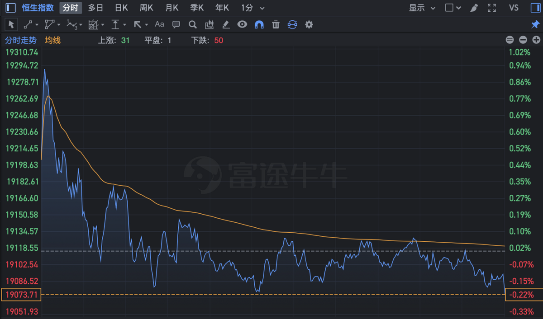This screenshot has height=319, width=543.
Task: Toggle the left sidebar panel
Action: tap(10, 8)
